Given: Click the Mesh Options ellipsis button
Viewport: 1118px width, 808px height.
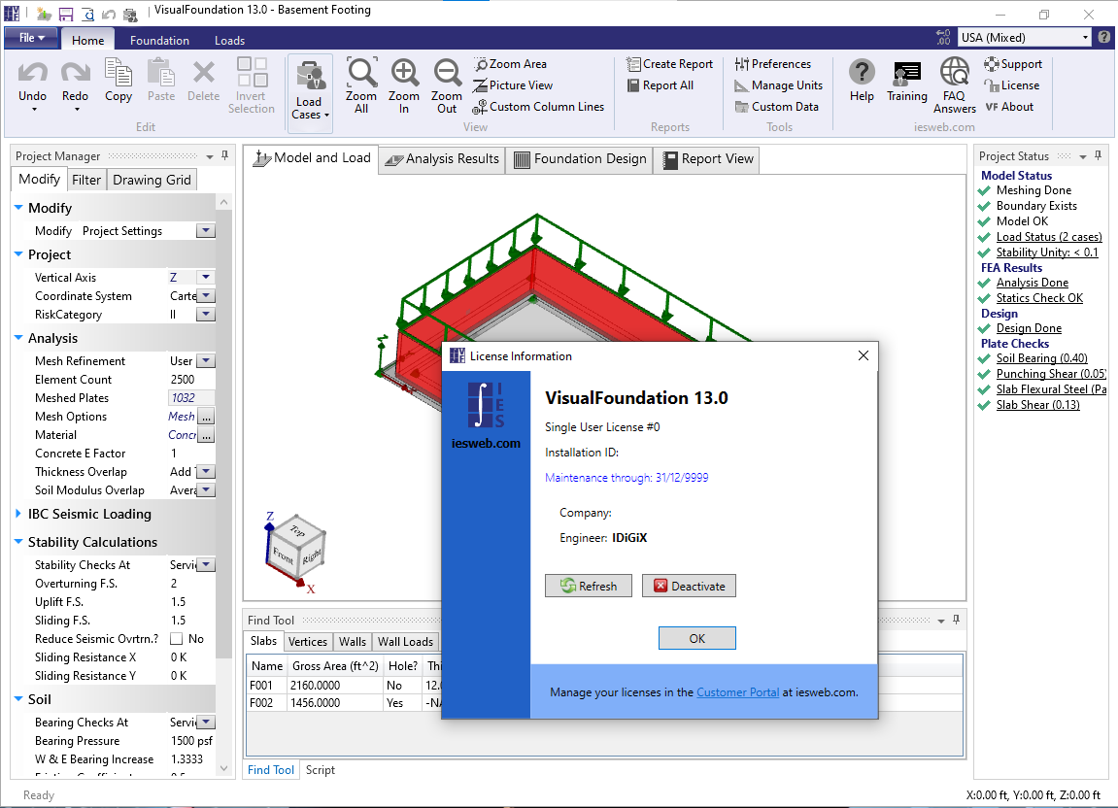Looking at the screenshot, I should [x=206, y=417].
